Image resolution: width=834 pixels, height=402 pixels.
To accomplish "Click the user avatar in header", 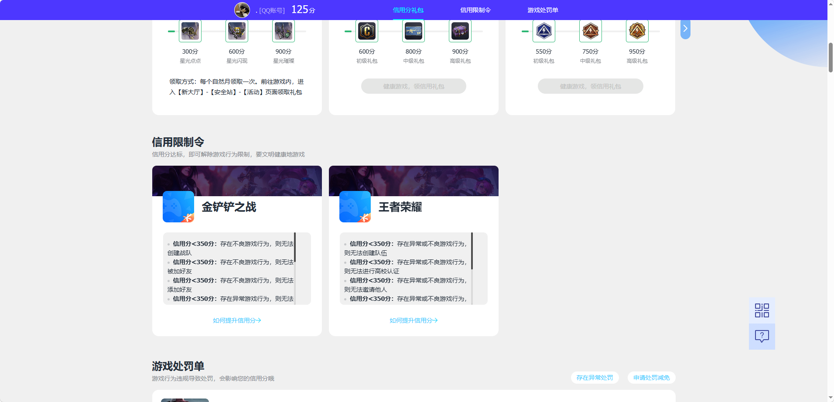I will (x=242, y=10).
